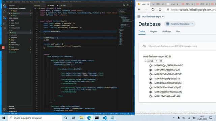Show hidden system tray icons
Image resolution: width=216 pixels, height=121 pixels.
tap(174, 118)
